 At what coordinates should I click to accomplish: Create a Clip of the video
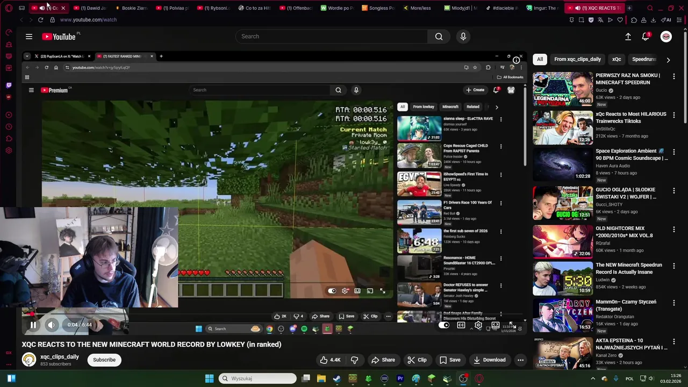click(417, 360)
